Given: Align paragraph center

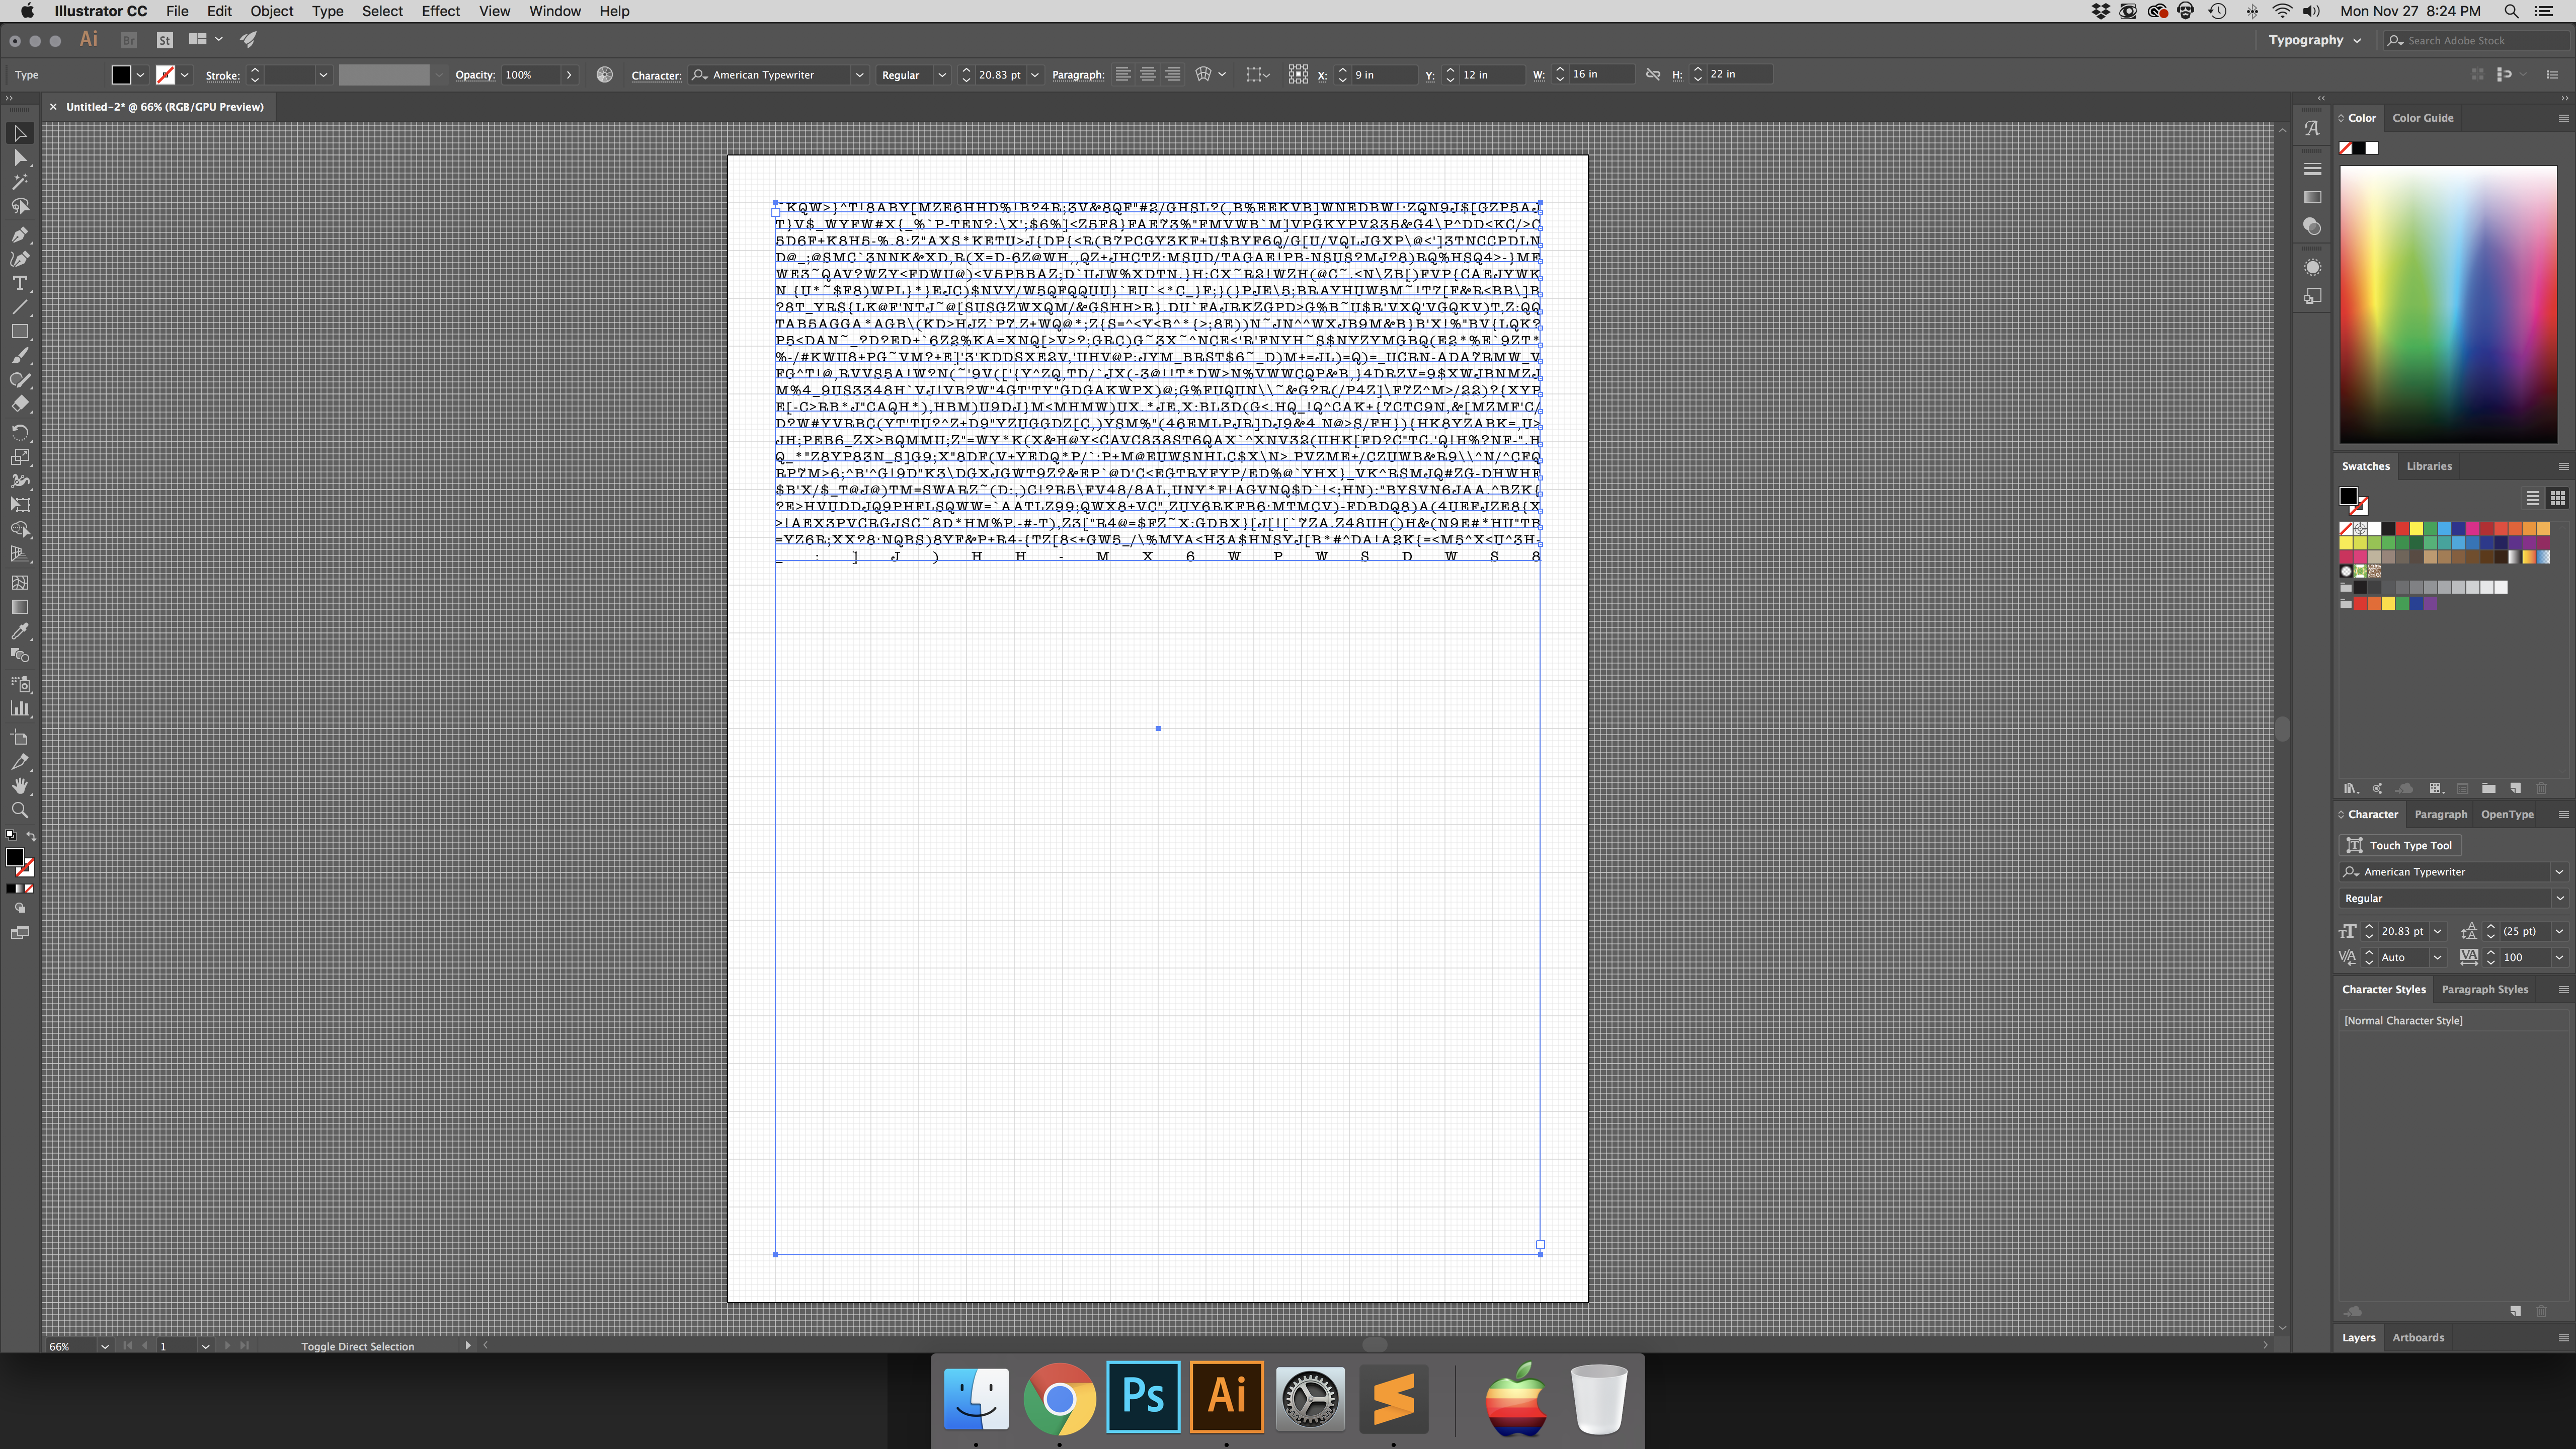Looking at the screenshot, I should pyautogui.click(x=1148, y=74).
